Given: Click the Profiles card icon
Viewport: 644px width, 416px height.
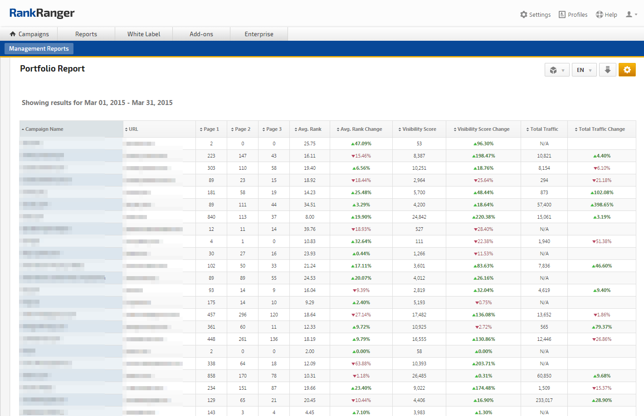Looking at the screenshot, I should [562, 14].
